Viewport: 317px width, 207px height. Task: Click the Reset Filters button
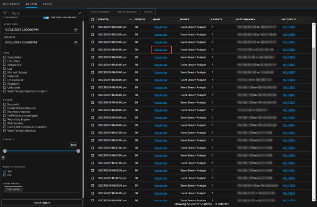[x=42, y=202]
